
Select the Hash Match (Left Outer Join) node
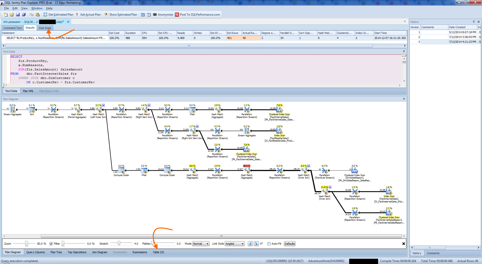[98, 111]
